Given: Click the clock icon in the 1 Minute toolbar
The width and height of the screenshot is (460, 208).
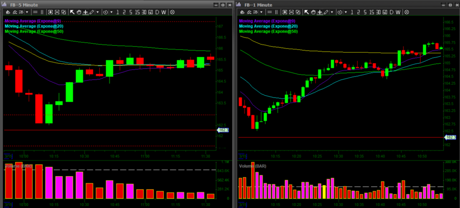Looking at the screenshot, I should pos(340,12).
